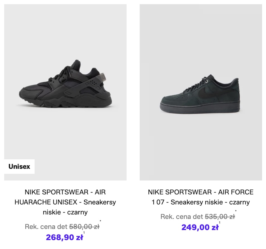The height and width of the screenshot is (249, 266).
Task: Click the superscript 1 beside 268,90 zł
Action: click(84, 233)
